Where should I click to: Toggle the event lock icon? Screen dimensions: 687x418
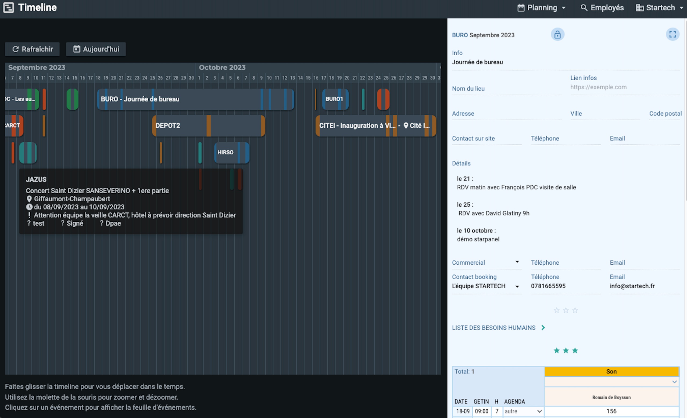(557, 35)
